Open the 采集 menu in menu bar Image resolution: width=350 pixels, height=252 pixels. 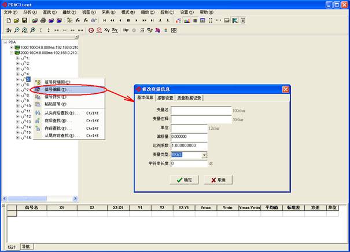click(108, 12)
